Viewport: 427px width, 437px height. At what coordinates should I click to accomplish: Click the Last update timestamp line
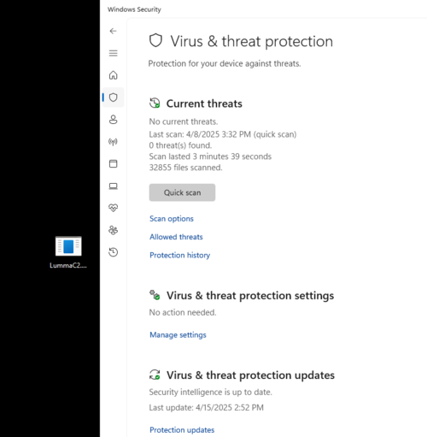tap(206, 408)
